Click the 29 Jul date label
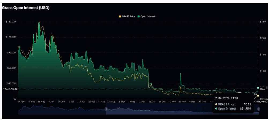Screen dimensions: 269x120 pos(92,102)
